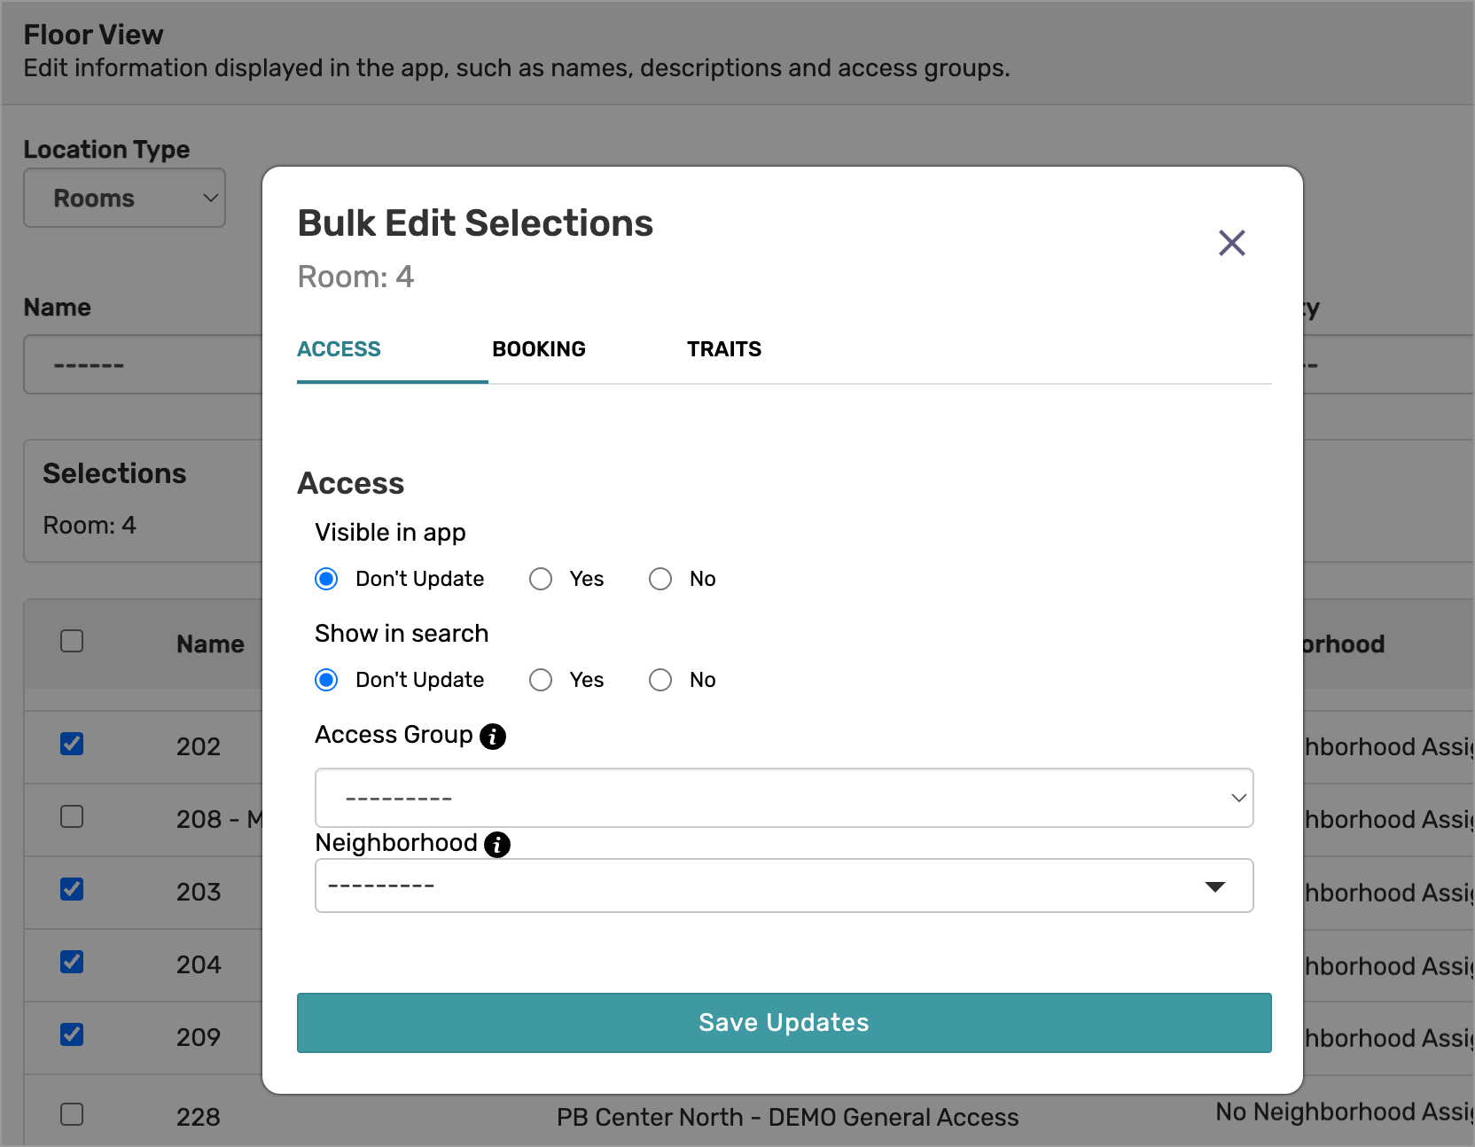
Task: Click the Name filter input field
Action: [142, 364]
